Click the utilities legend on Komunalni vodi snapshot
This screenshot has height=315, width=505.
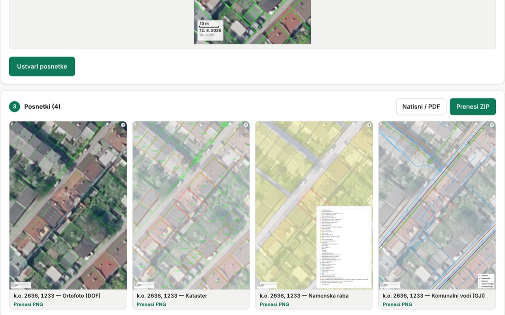tap(486, 281)
